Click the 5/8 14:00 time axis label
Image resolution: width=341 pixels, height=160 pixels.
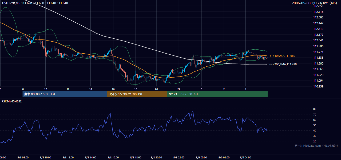tap(90, 158)
